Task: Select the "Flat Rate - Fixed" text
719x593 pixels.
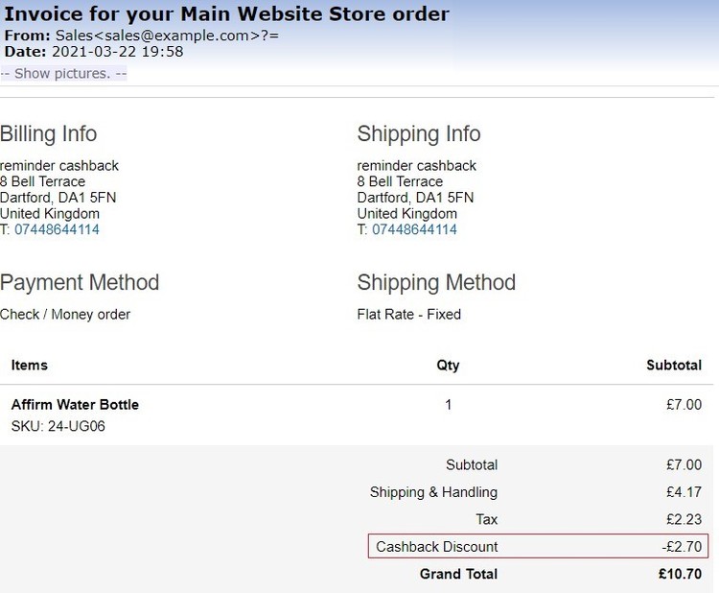Action: click(409, 315)
